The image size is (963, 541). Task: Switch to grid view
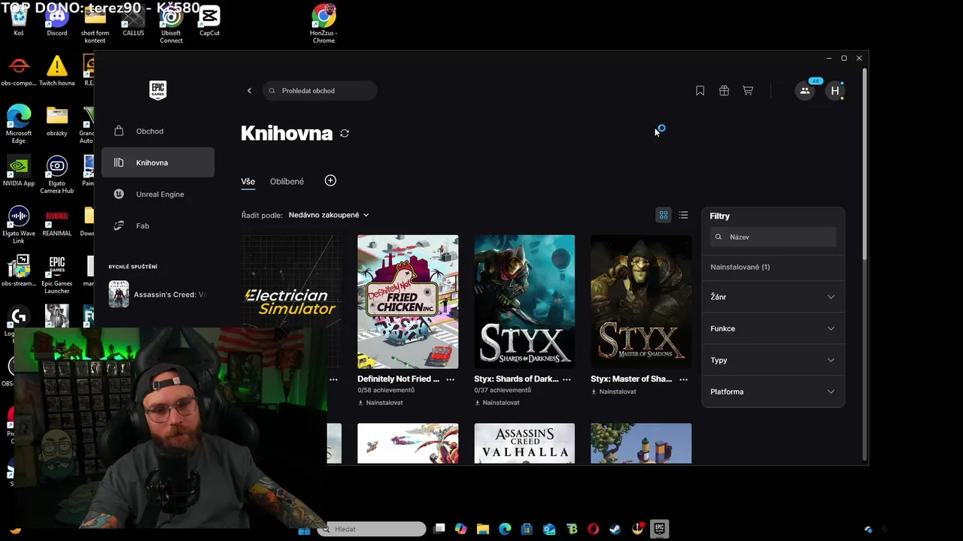click(664, 216)
